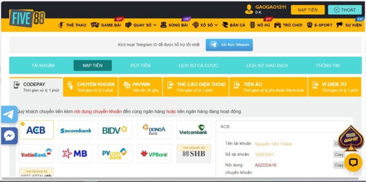366x182 pixels.
Task: Open the Thể Thao sports menu
Action: pos(72,25)
